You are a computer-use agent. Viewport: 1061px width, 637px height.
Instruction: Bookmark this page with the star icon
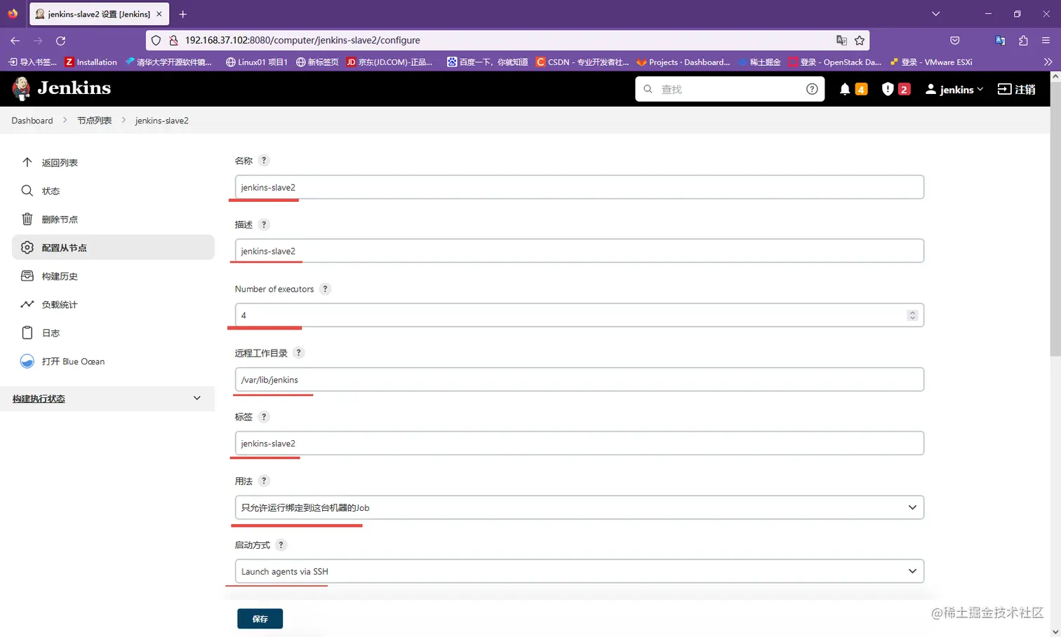click(x=860, y=41)
